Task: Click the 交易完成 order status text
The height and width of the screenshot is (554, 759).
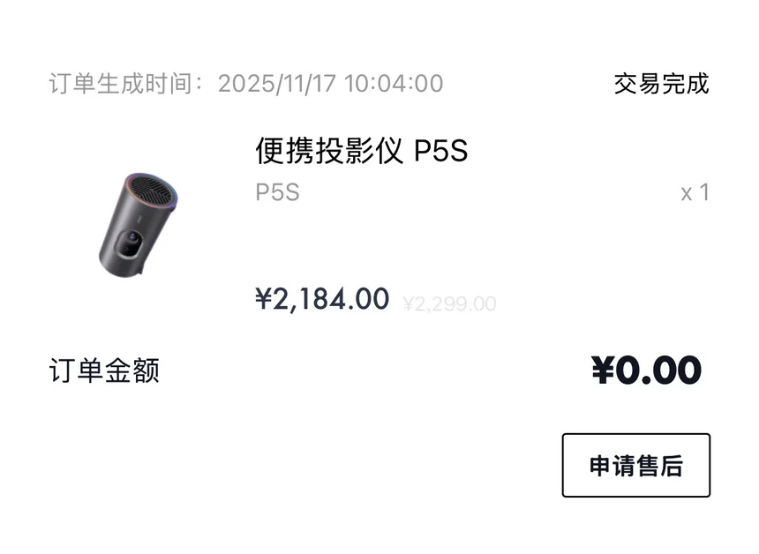Action: (662, 84)
